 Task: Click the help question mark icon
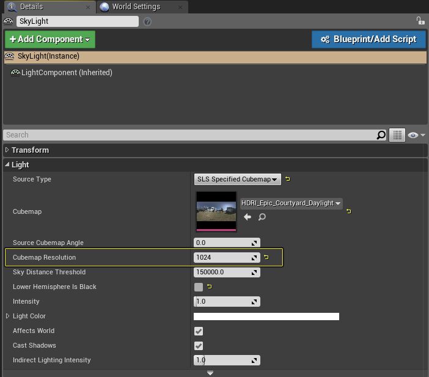(147, 21)
